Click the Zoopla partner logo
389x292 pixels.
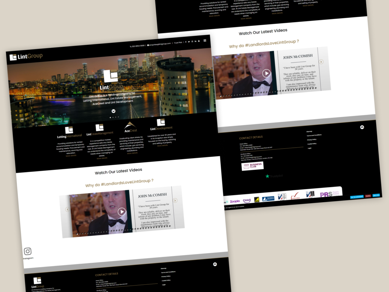click(234, 201)
